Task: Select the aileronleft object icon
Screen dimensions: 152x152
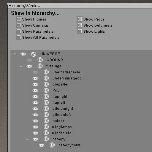Action: click(x=46, y=115)
